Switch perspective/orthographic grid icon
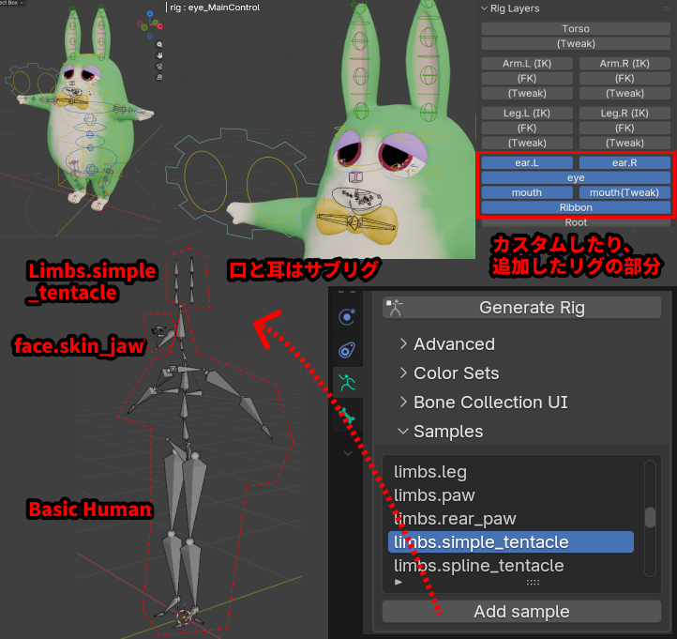The width and height of the screenshot is (677, 639). [160, 75]
